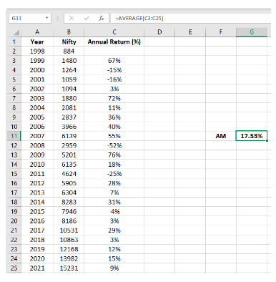Select the -25% return cell

pos(114,174)
